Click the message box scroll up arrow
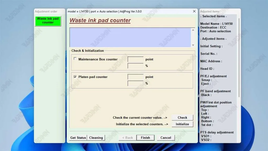The height and width of the screenshot is (151, 268). pyautogui.click(x=193, y=30)
